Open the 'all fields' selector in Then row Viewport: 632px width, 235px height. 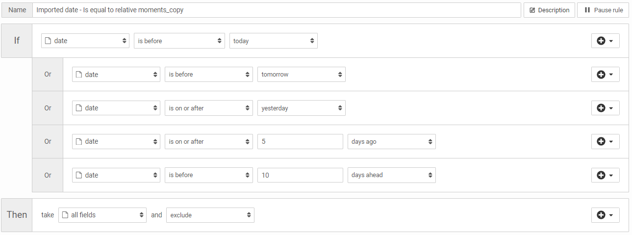(x=102, y=215)
